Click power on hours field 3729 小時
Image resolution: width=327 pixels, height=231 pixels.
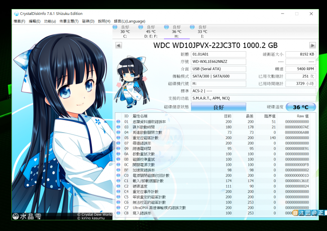pyautogui.click(x=301, y=84)
